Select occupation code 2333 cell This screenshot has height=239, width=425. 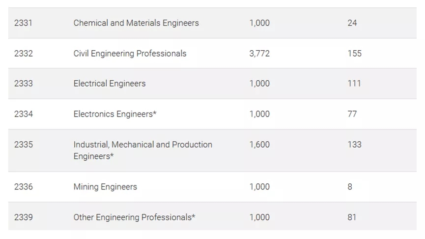point(23,83)
